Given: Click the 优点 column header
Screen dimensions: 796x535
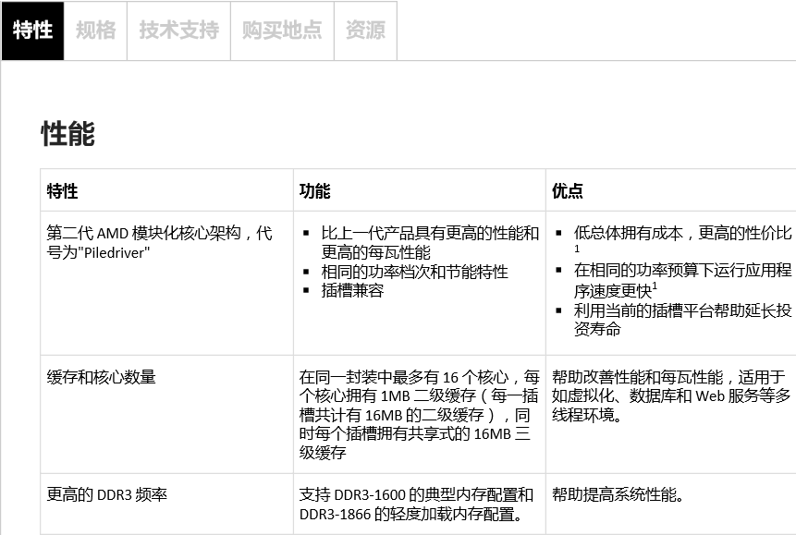Looking at the screenshot, I should point(568,191).
